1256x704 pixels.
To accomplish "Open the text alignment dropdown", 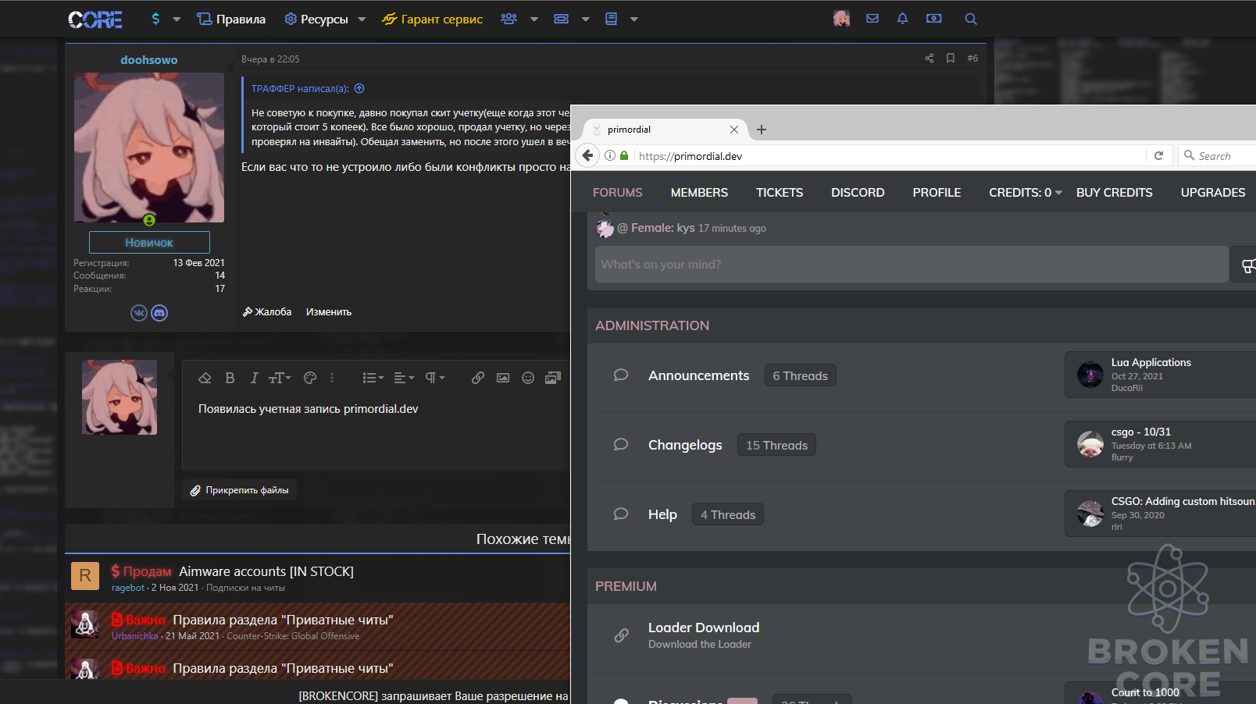I will click(404, 378).
